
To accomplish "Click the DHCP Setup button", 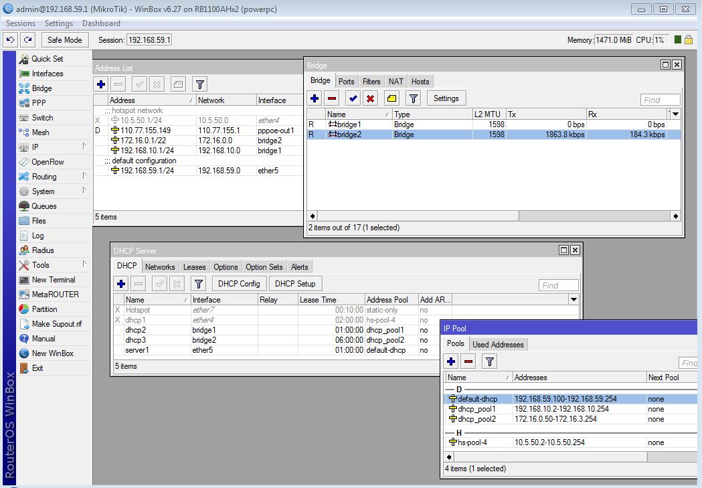I will (295, 283).
